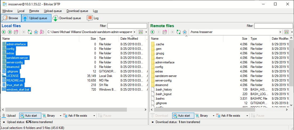
Task: Select README.md in Local files
Action: point(15,80)
